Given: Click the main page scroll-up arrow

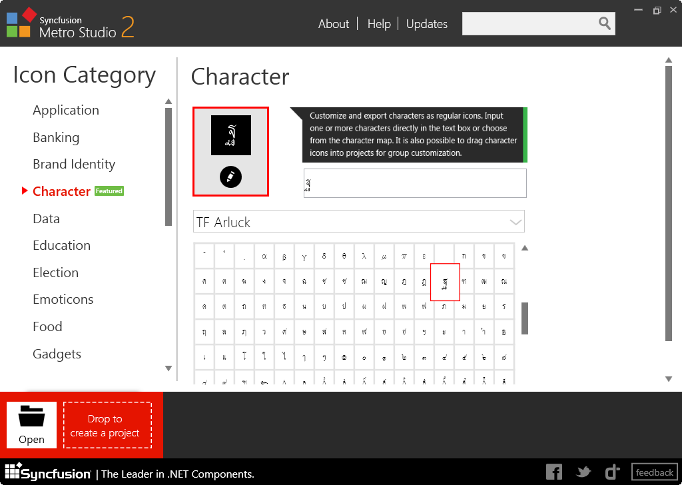Looking at the screenshot, I should click(x=669, y=60).
